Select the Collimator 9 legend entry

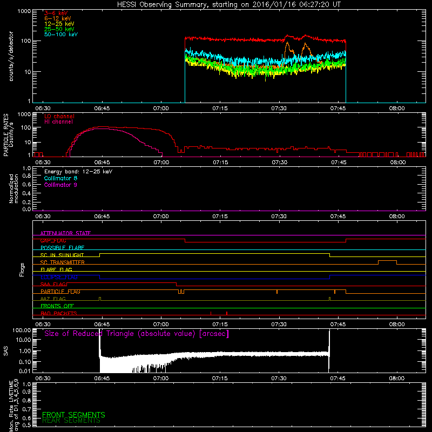coord(60,185)
